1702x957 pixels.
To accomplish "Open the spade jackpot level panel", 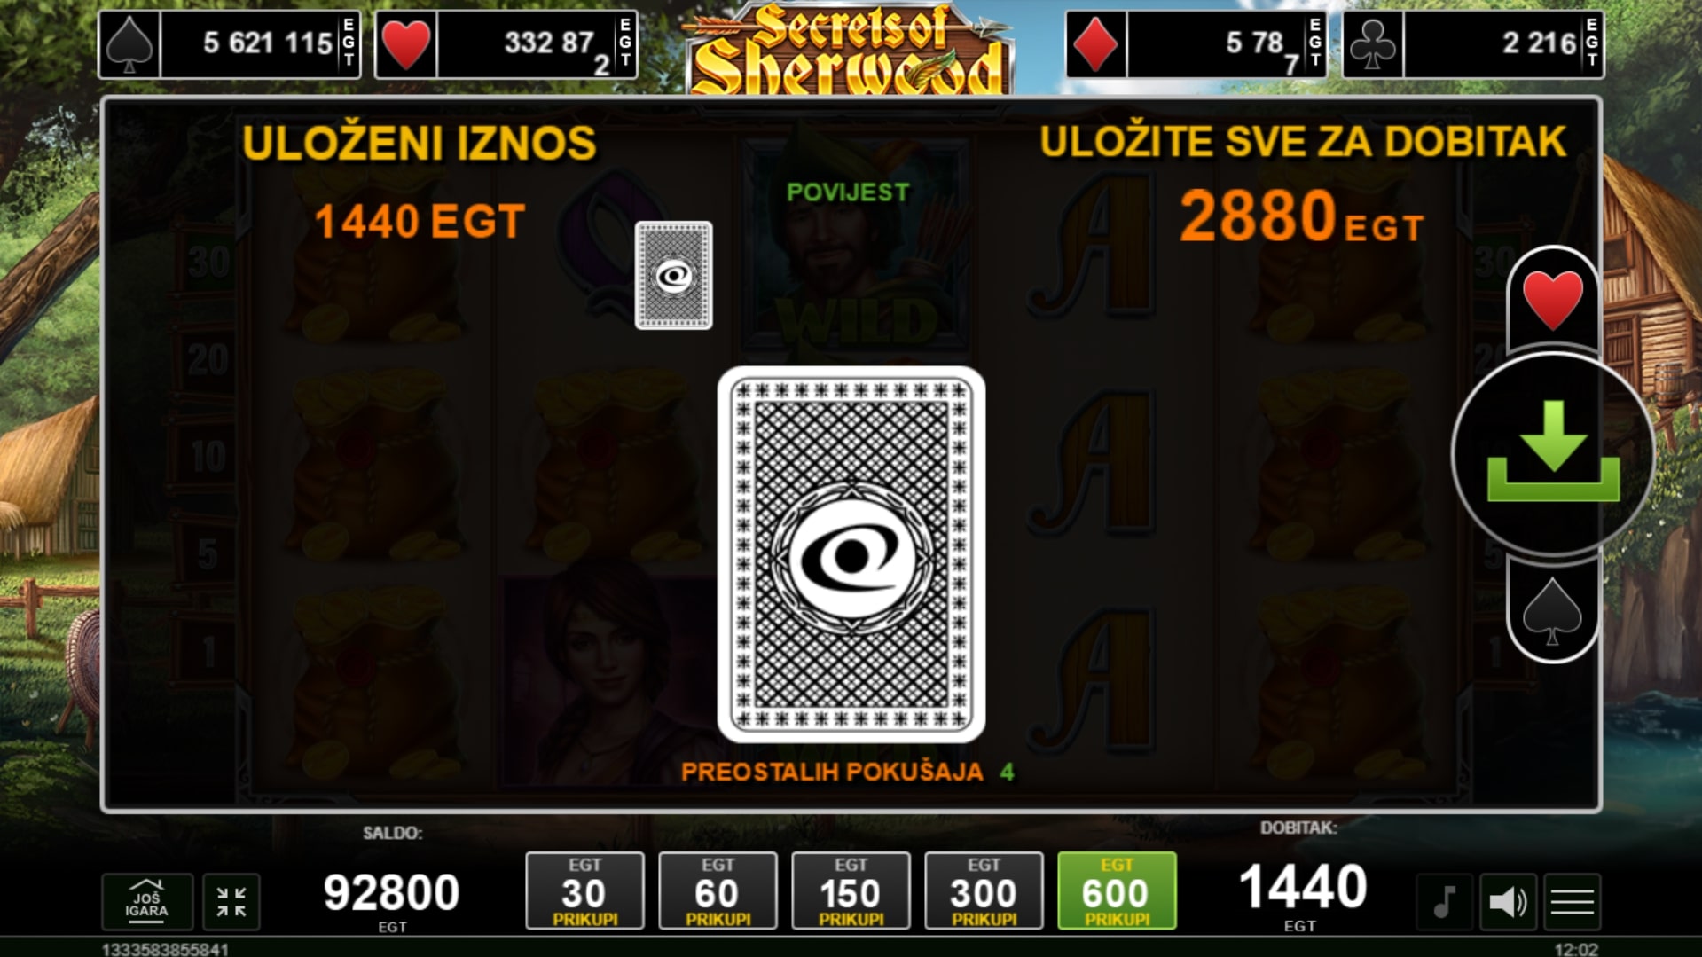I will pyautogui.click(x=230, y=43).
